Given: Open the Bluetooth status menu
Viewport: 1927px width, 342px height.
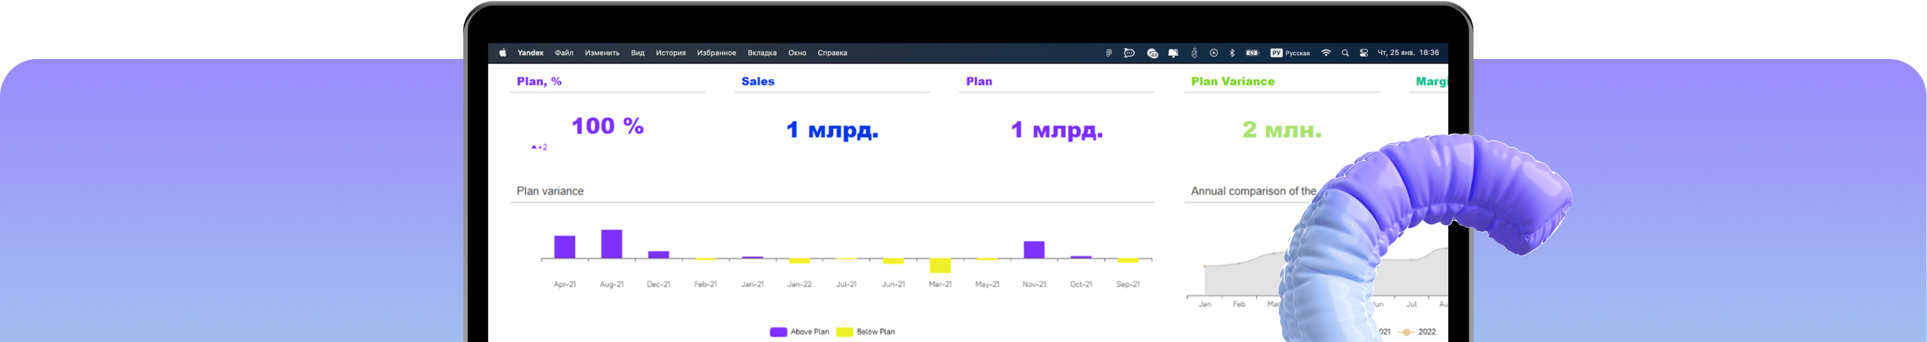Looking at the screenshot, I should [x=1232, y=53].
